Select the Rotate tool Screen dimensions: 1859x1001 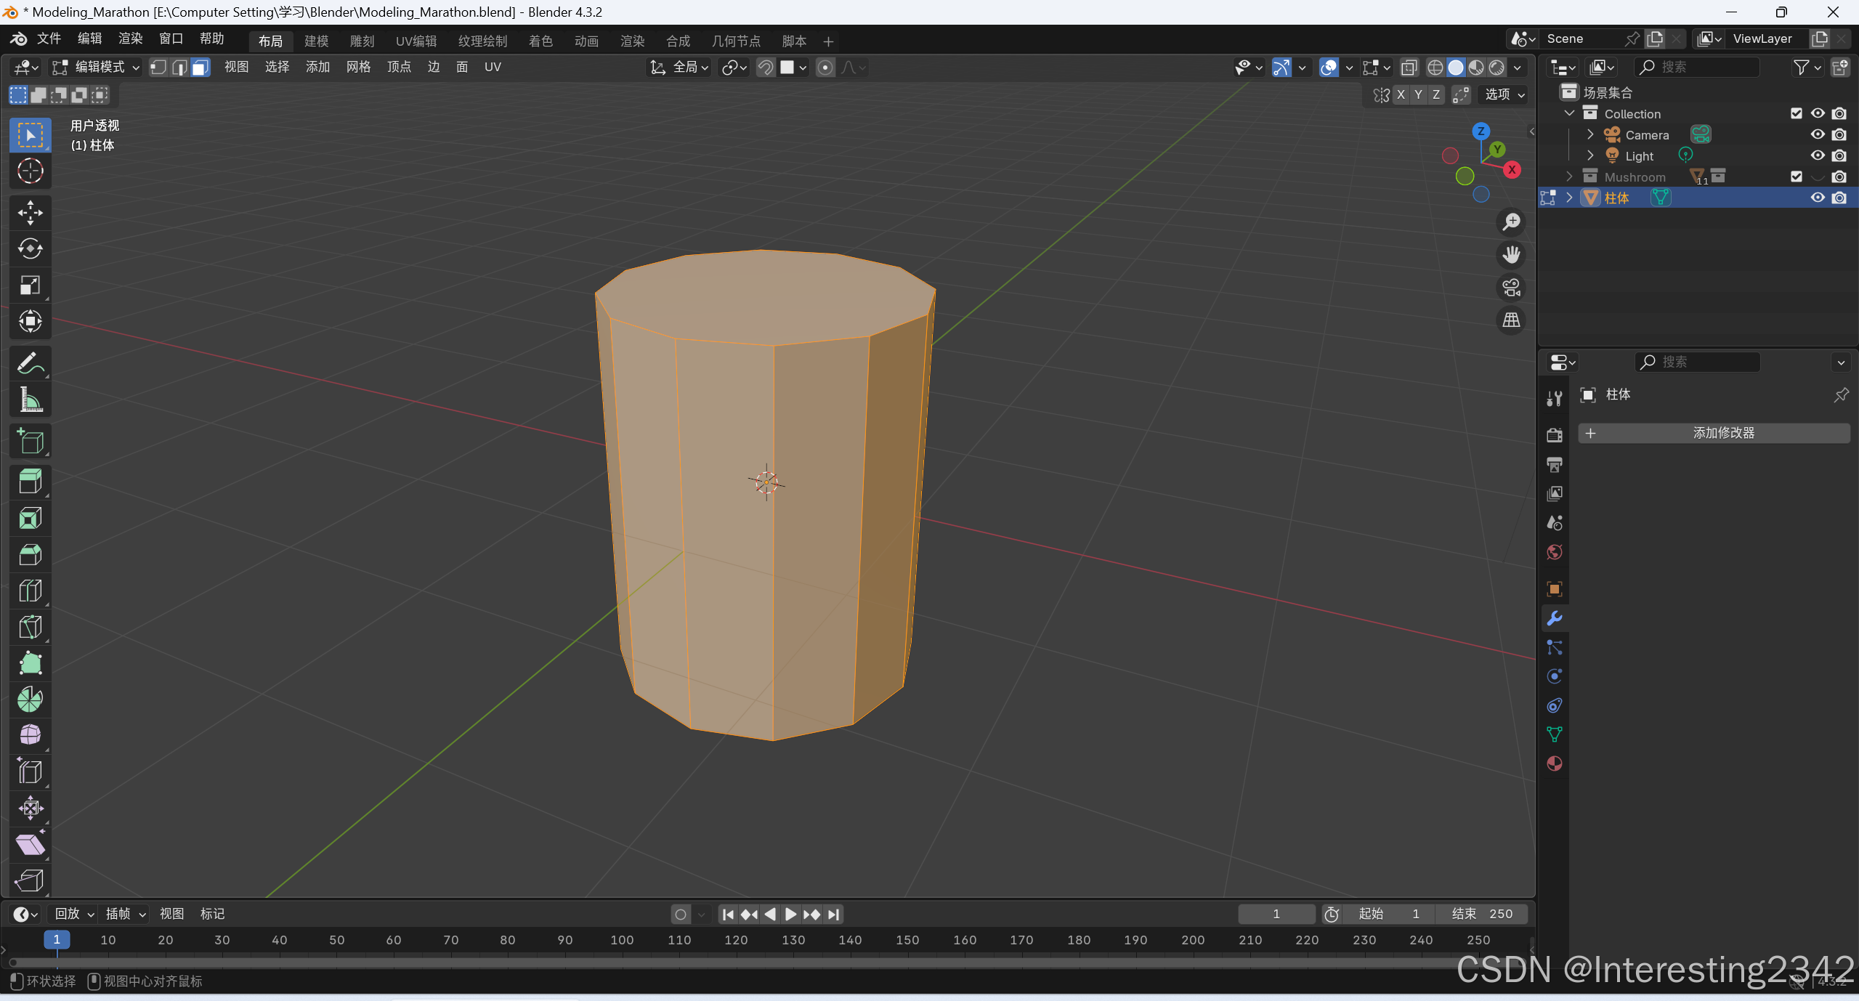tap(30, 249)
